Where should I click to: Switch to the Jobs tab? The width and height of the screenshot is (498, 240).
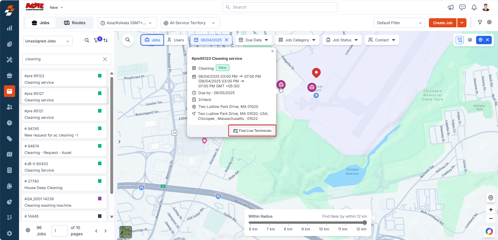40,23
